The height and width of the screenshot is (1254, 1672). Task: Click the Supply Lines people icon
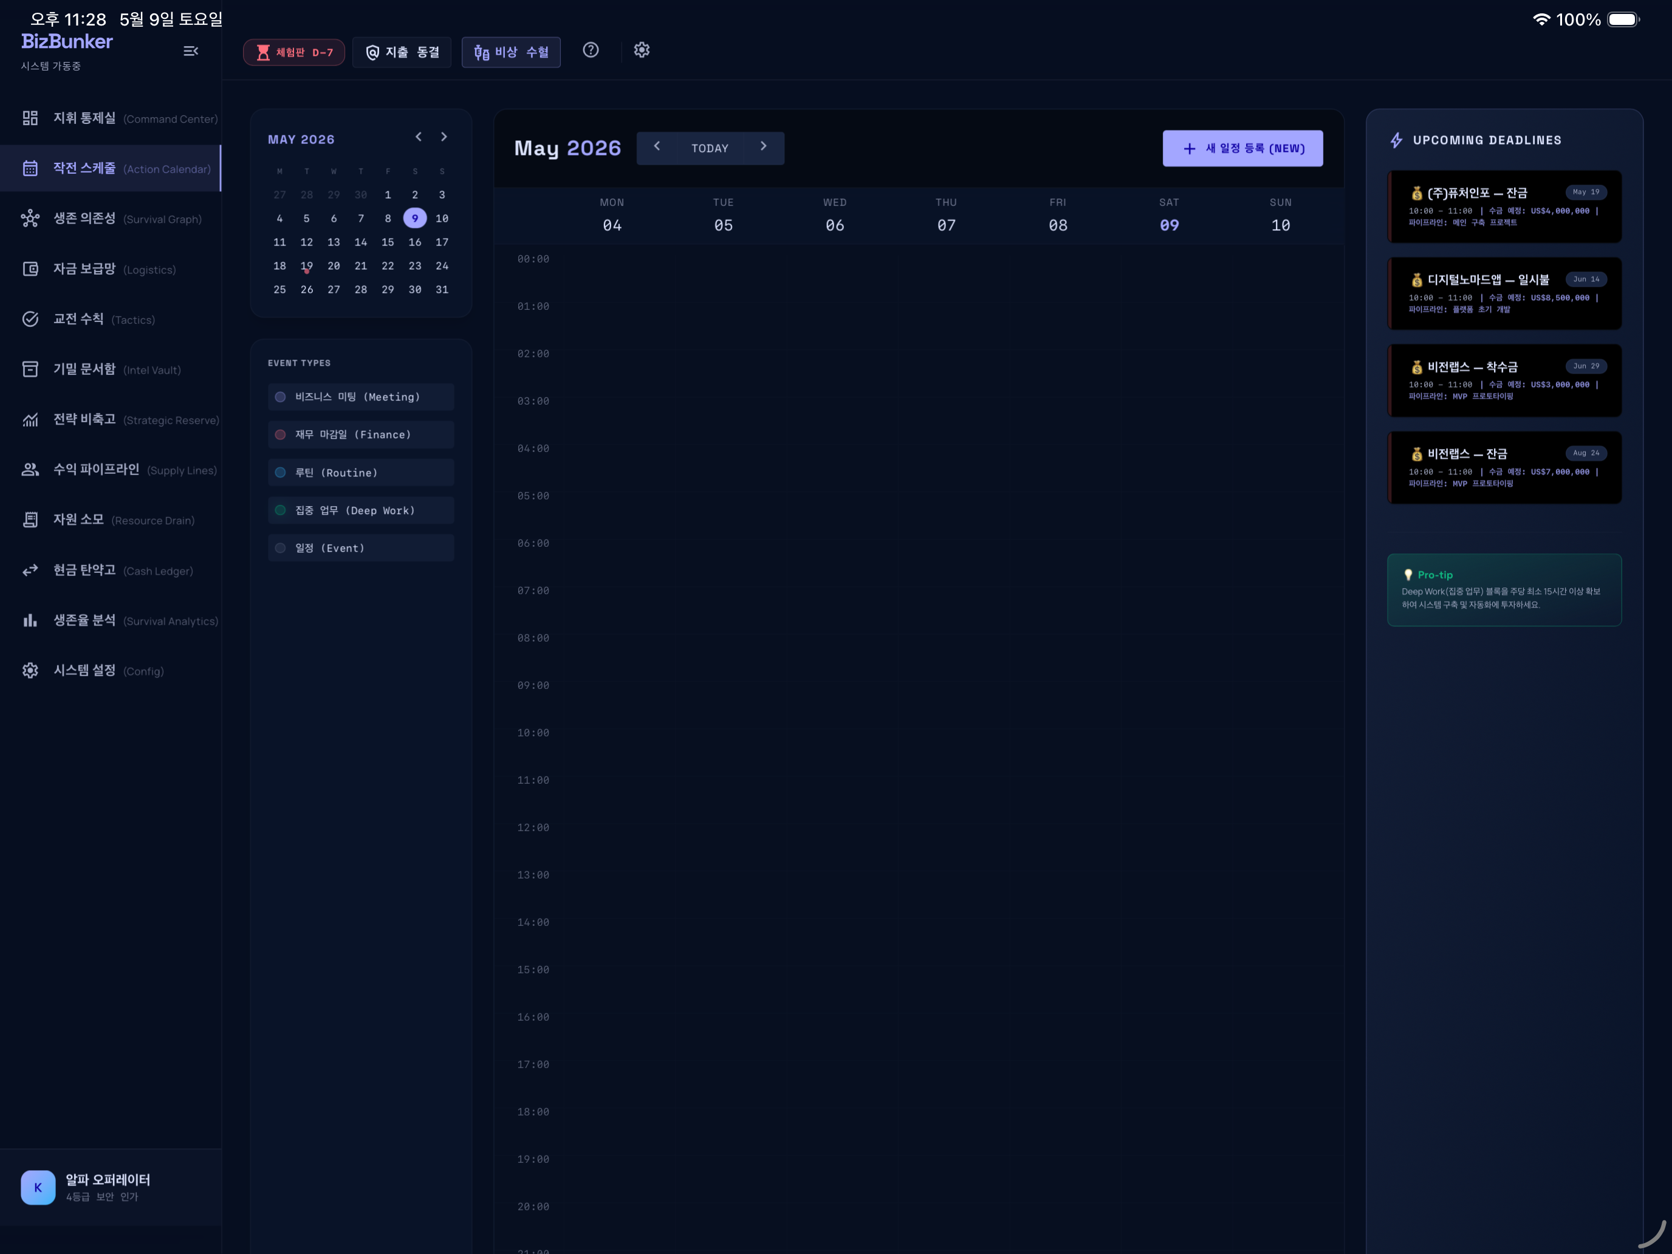(x=30, y=470)
